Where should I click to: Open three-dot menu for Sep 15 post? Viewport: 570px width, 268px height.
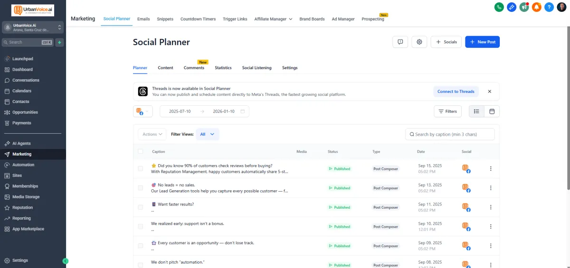491,168
